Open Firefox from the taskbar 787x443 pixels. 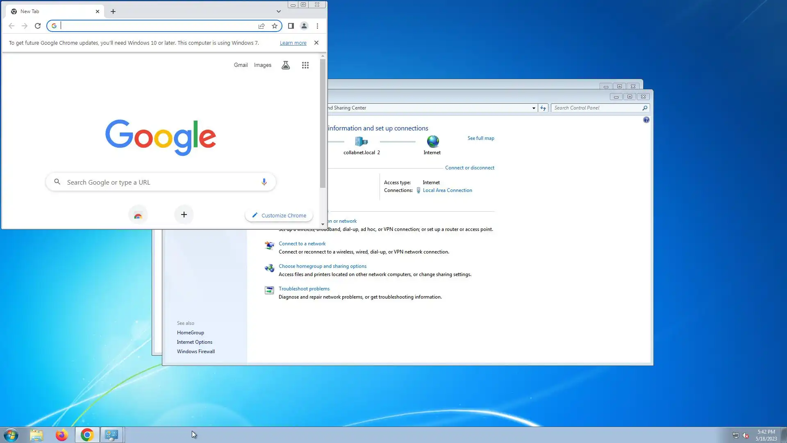tap(61, 435)
